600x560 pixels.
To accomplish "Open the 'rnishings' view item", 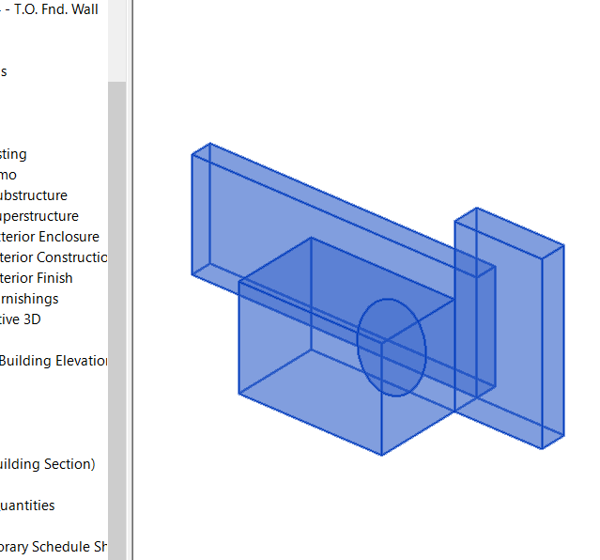I will pyautogui.click(x=29, y=299).
